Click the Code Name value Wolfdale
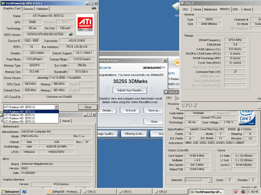Image resolution: width=261 pixels, height=195 pixels. [198, 113]
